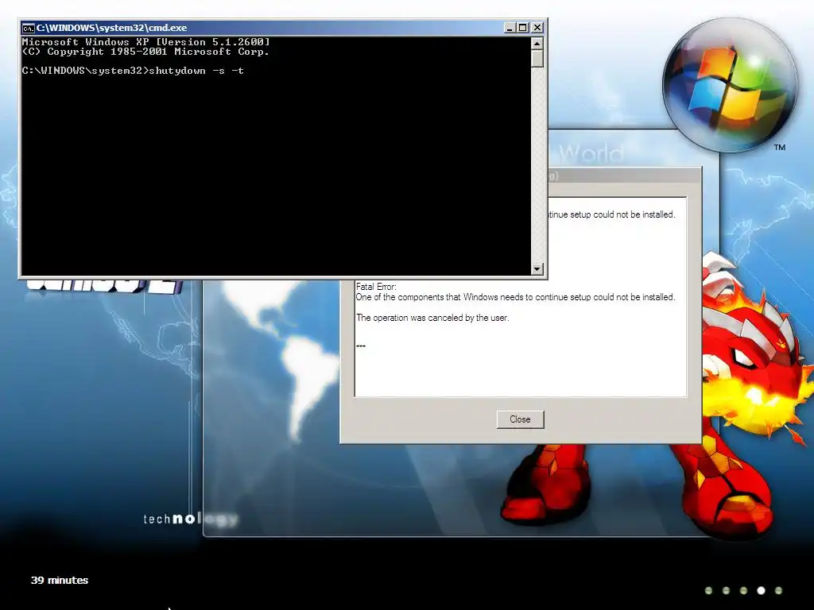Close the cmd.exe window
The height and width of the screenshot is (610, 814).
pos(537,28)
